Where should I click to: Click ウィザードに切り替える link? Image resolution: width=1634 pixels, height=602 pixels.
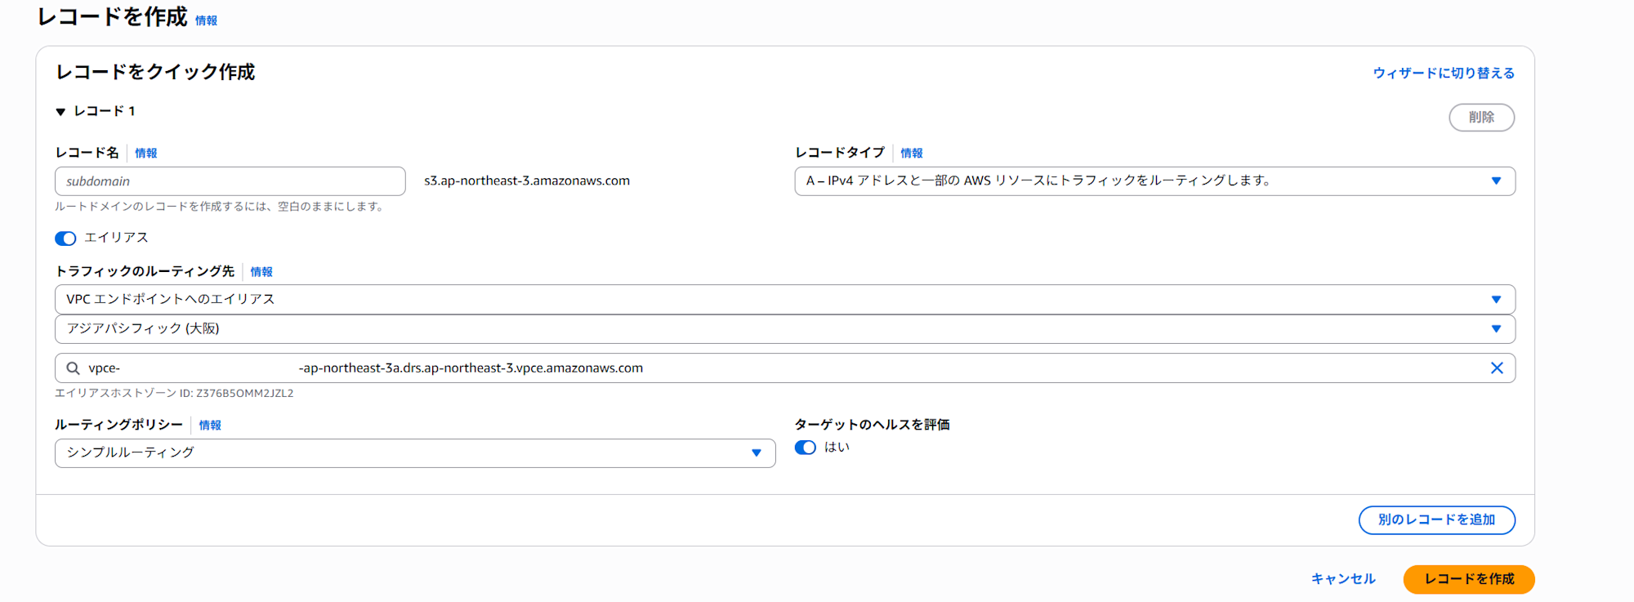[1444, 74]
